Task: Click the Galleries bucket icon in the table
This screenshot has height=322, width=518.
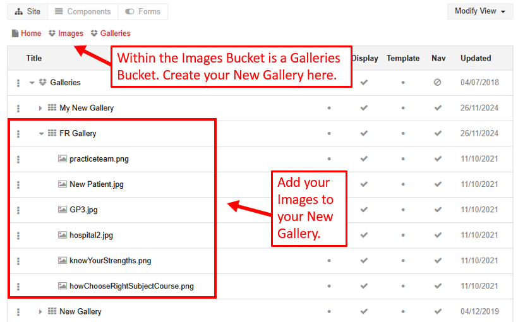Action: tap(42, 82)
